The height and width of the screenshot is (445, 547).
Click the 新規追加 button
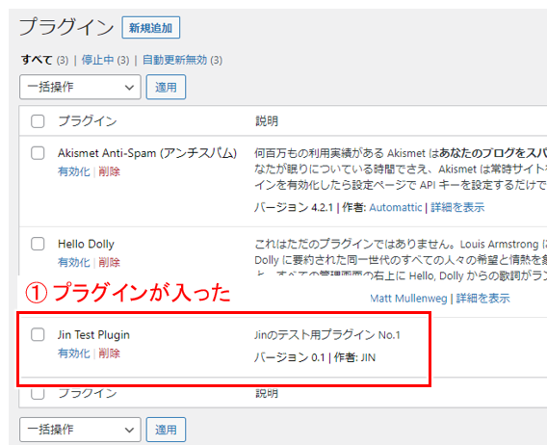pos(150,28)
